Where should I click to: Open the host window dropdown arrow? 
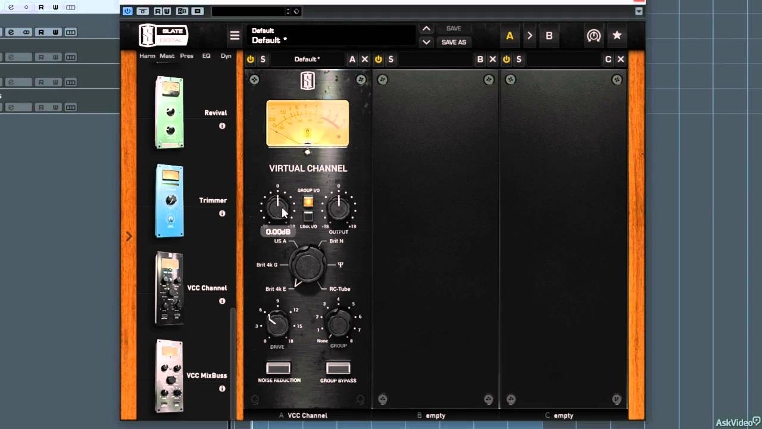(x=639, y=11)
